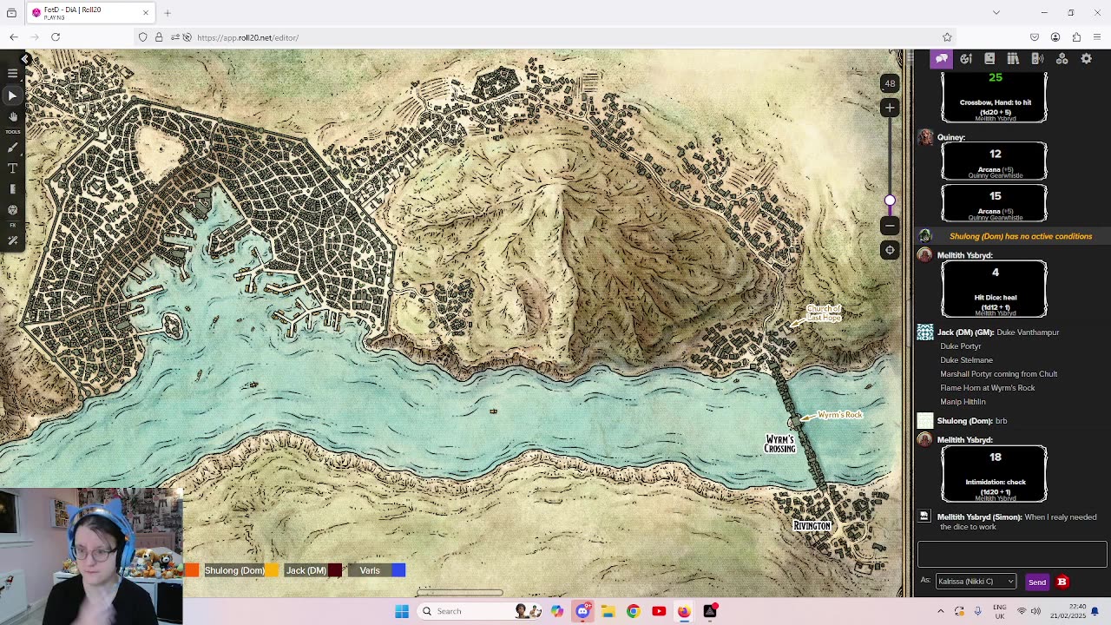This screenshot has height=625, width=1111.
Task: Open the Firefox account icon
Action: tap(1055, 37)
